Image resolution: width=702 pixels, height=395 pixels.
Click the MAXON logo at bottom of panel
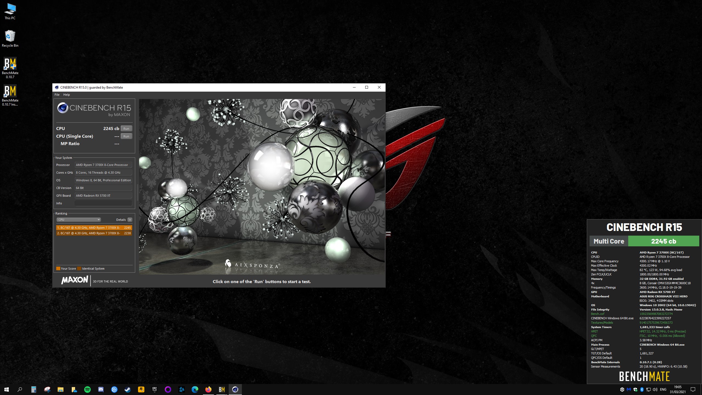pos(75,280)
